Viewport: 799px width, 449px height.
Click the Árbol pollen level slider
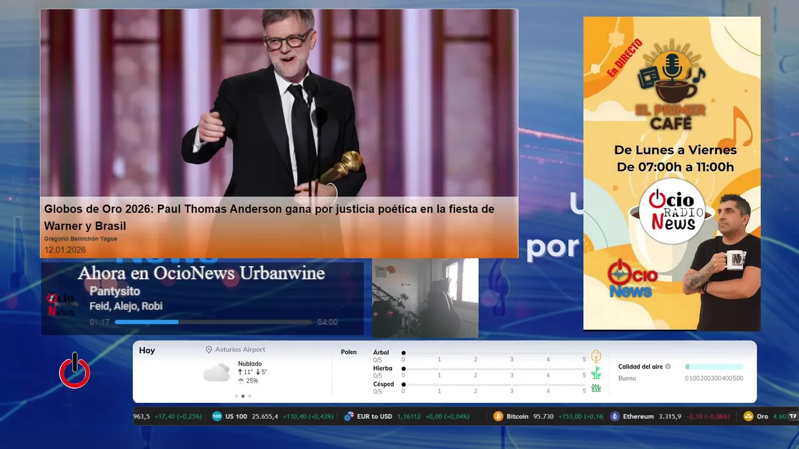click(x=494, y=354)
